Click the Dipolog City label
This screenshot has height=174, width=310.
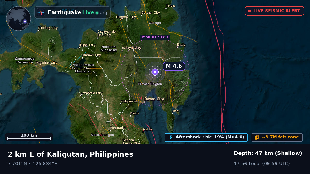pos(48,28)
